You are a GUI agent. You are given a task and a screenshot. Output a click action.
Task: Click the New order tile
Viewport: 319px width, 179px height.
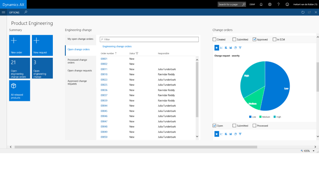tap(20, 45)
